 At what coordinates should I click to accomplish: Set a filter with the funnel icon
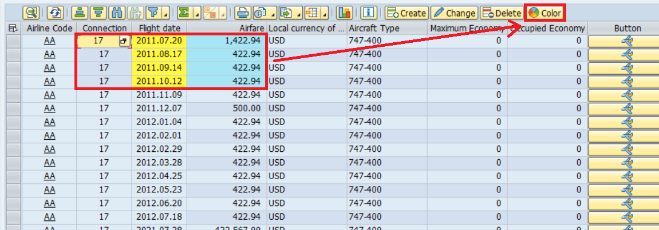point(154,13)
